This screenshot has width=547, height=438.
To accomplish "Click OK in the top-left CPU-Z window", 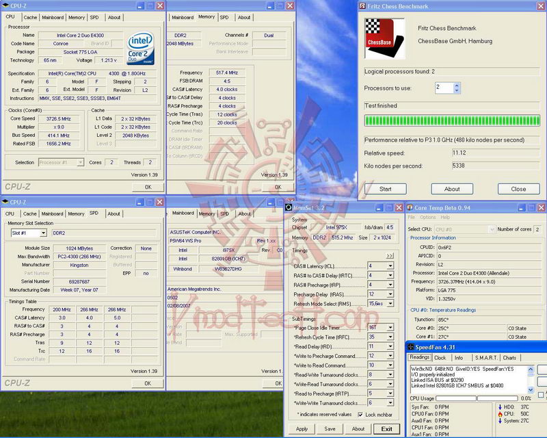I will 148,187.
